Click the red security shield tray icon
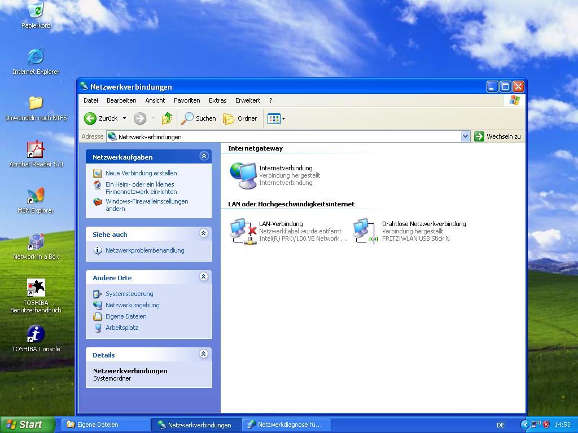This screenshot has width=578, height=433. point(546,425)
